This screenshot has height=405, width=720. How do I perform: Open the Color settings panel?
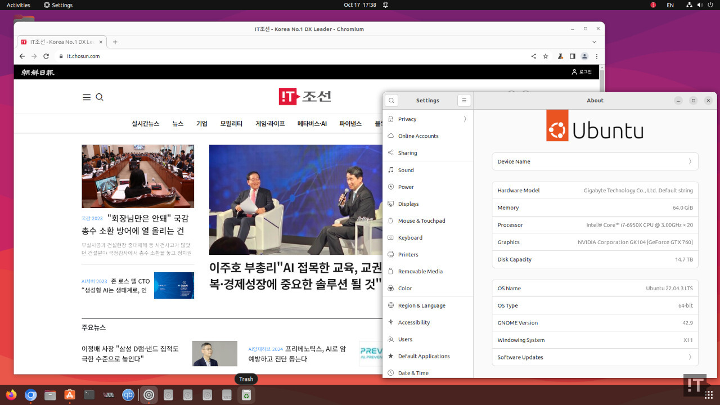[x=406, y=288]
